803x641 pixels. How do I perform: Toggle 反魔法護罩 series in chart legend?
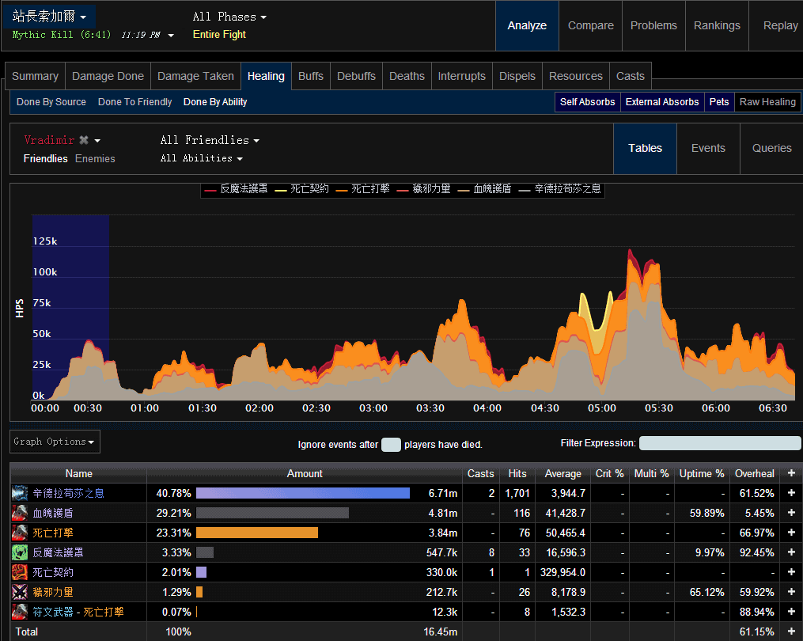236,189
